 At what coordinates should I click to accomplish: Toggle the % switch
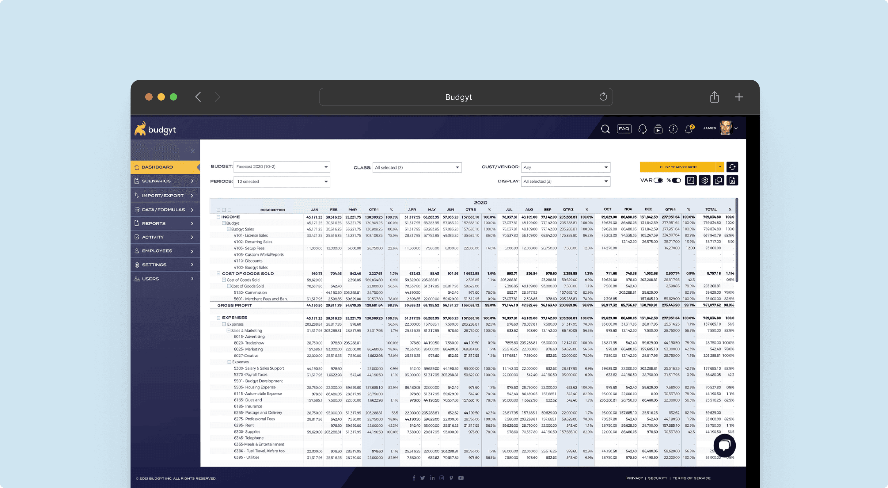(676, 180)
